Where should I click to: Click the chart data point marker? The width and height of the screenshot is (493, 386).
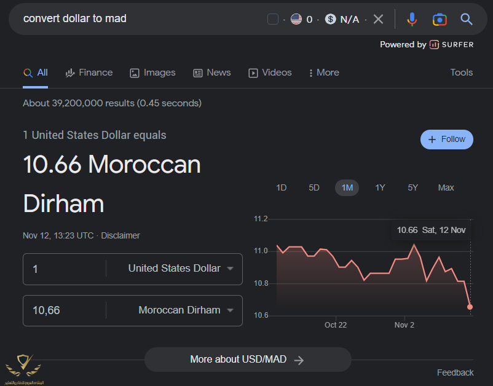pyautogui.click(x=470, y=307)
